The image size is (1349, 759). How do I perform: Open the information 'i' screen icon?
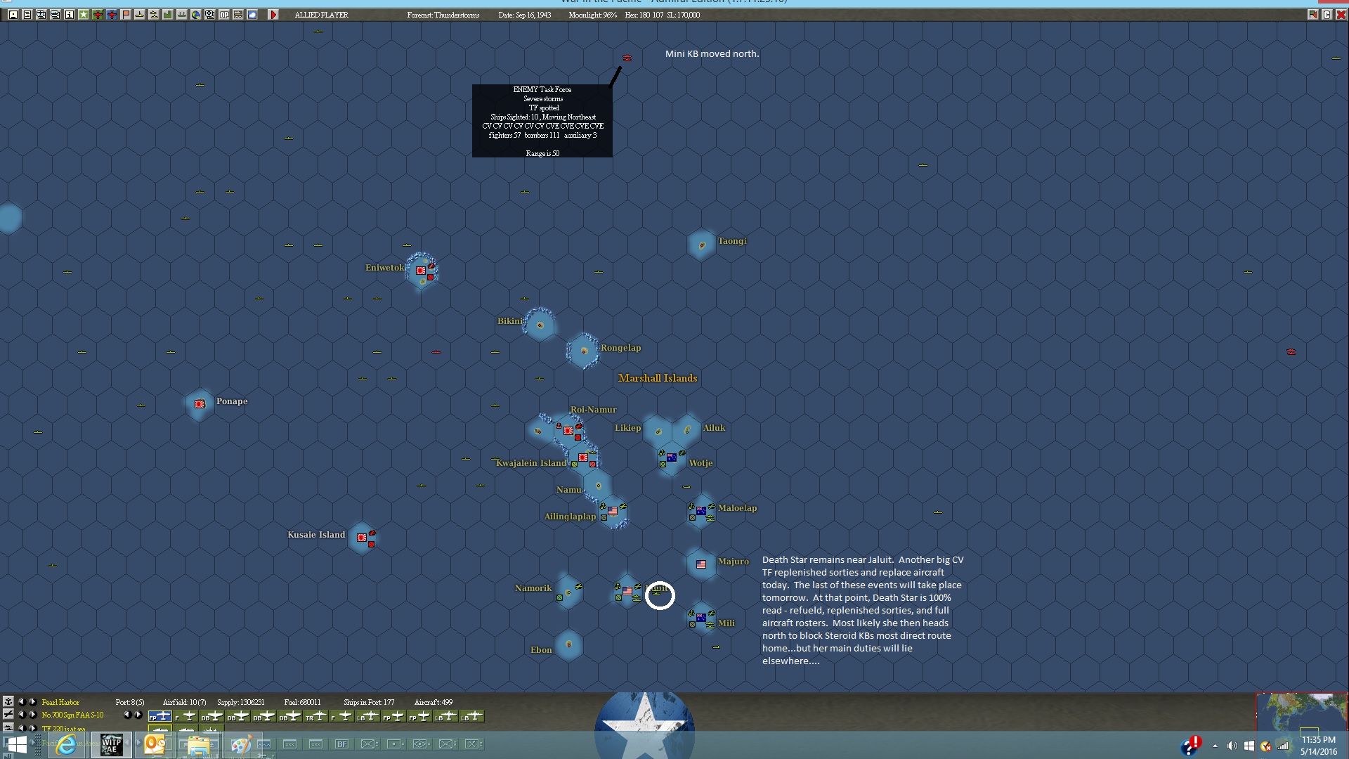tap(70, 15)
